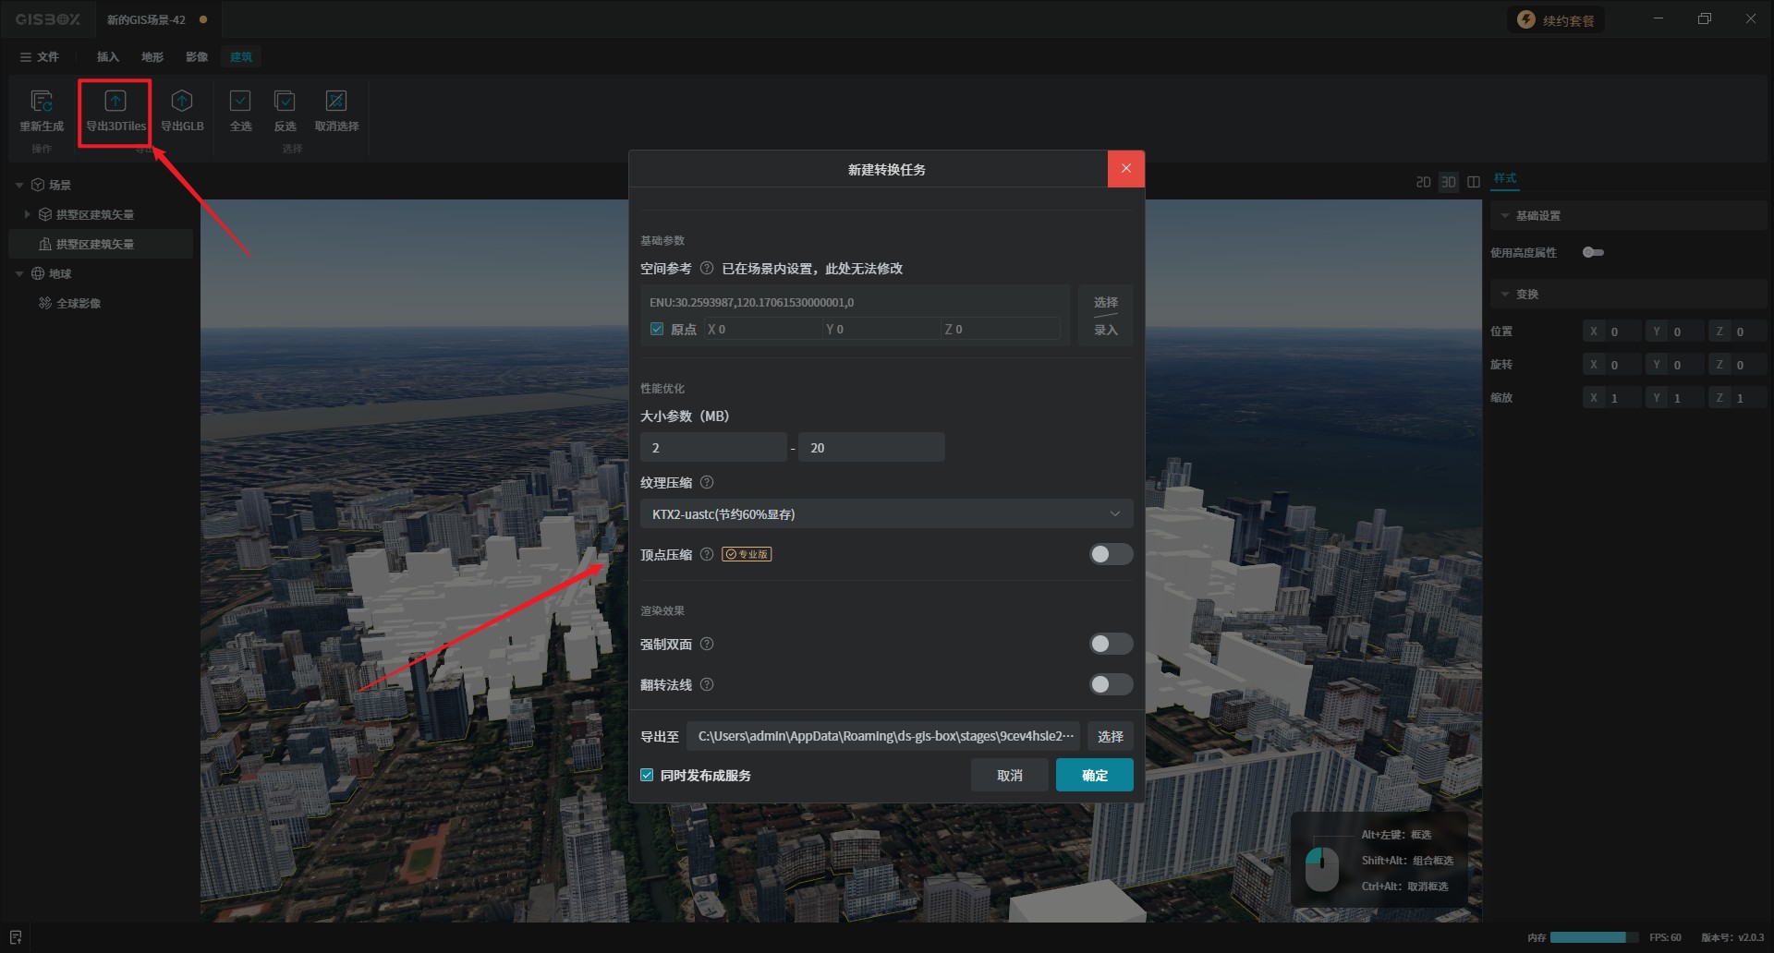Toggle the 使用高度属性 slider switch

pyautogui.click(x=1593, y=252)
